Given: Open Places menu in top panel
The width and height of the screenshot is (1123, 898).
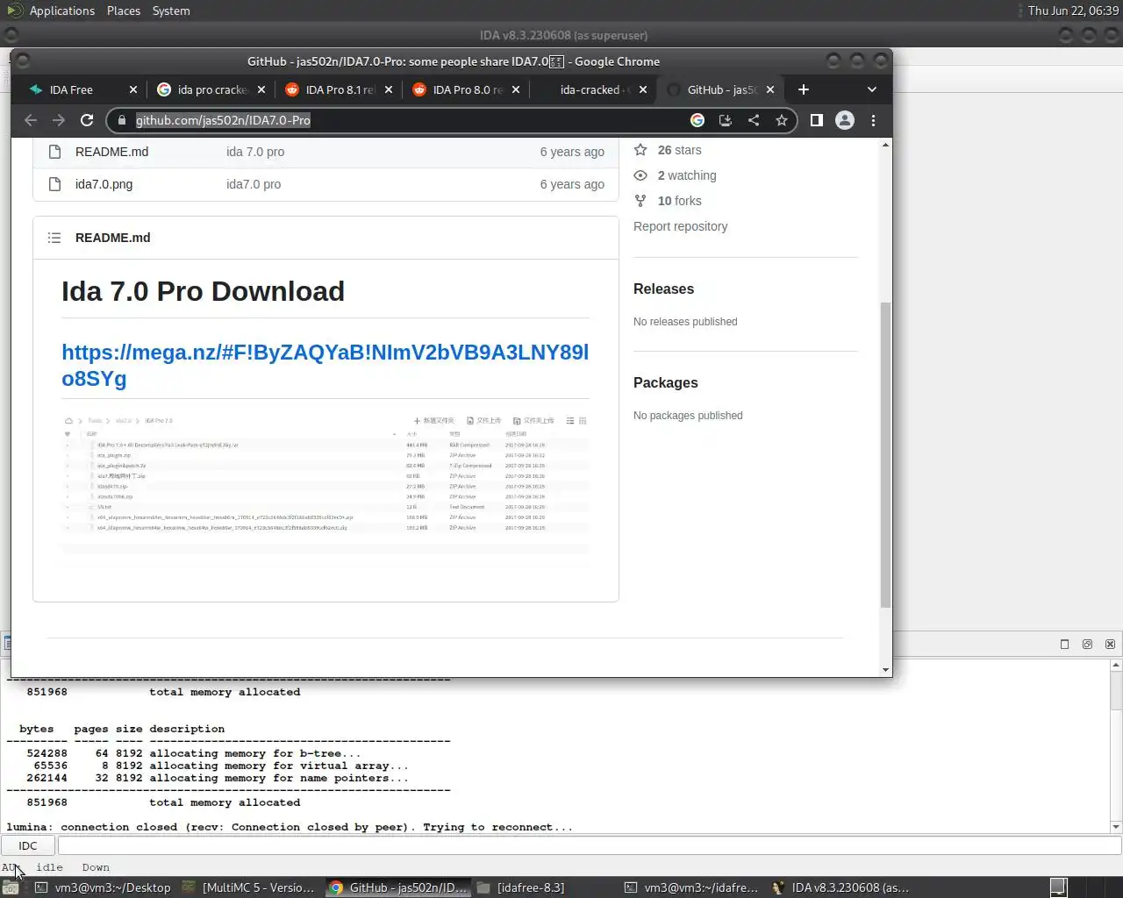Looking at the screenshot, I should (124, 11).
